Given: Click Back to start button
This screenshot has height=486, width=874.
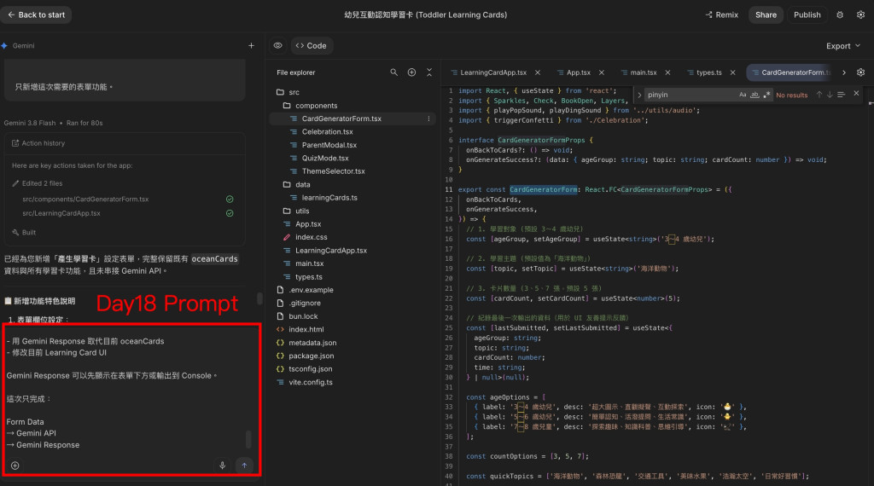Looking at the screenshot, I should tap(36, 15).
